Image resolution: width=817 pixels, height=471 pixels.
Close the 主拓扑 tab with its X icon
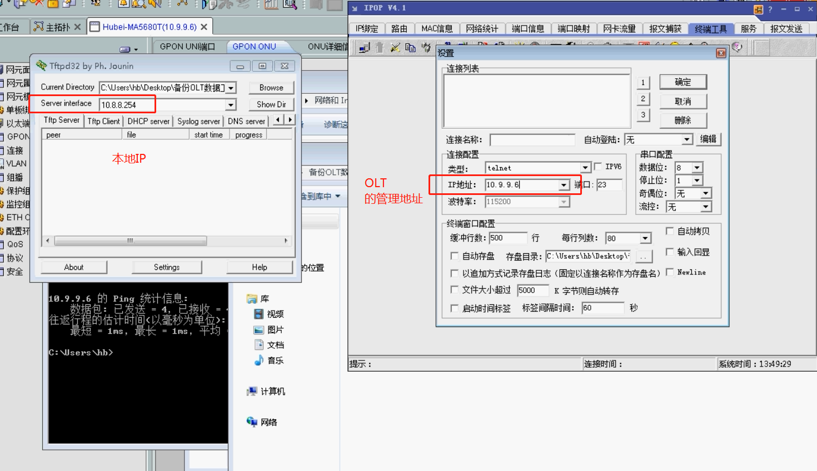click(77, 27)
